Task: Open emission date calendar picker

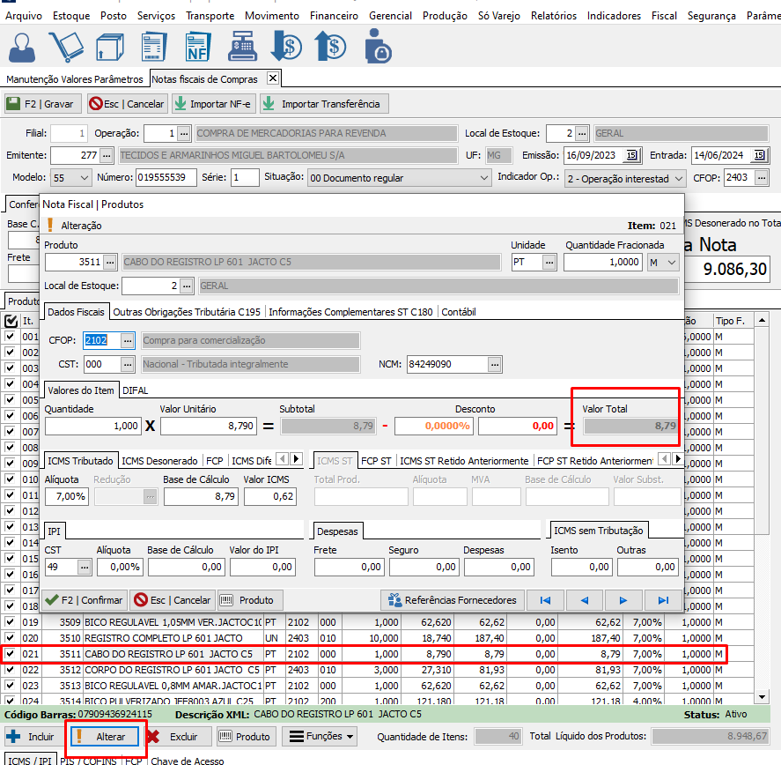Action: click(631, 155)
